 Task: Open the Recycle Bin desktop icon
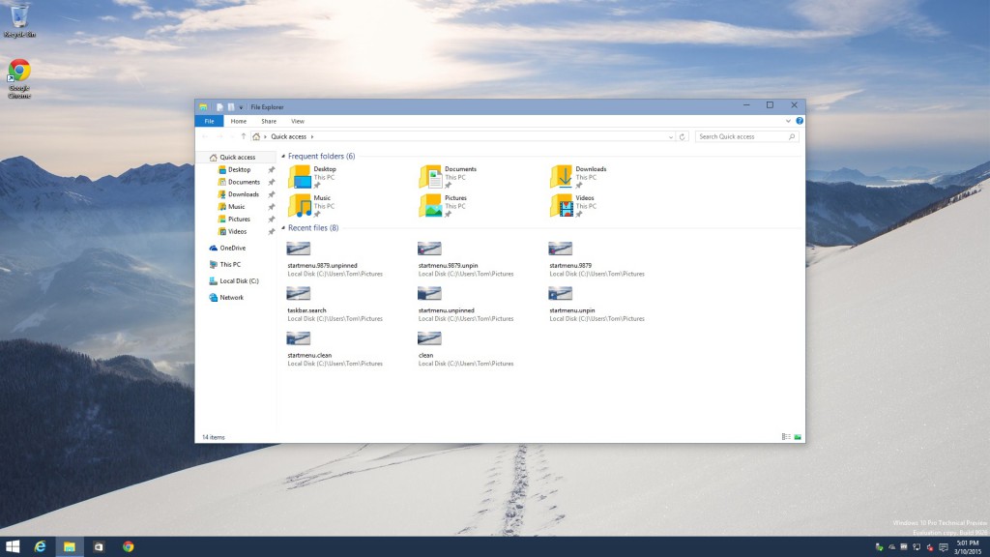pyautogui.click(x=19, y=19)
